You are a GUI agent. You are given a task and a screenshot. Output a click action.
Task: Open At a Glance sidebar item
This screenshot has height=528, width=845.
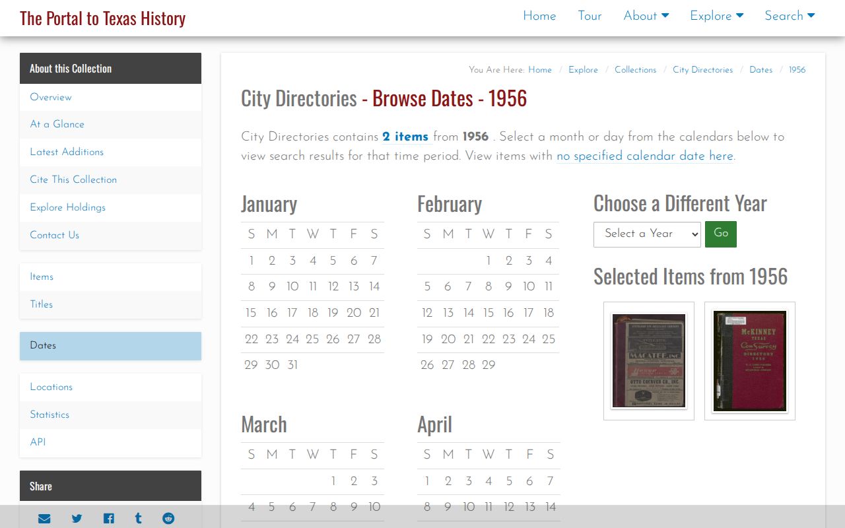[x=110, y=124]
